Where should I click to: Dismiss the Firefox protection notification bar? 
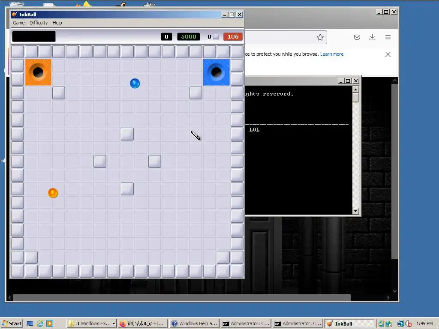tap(388, 54)
